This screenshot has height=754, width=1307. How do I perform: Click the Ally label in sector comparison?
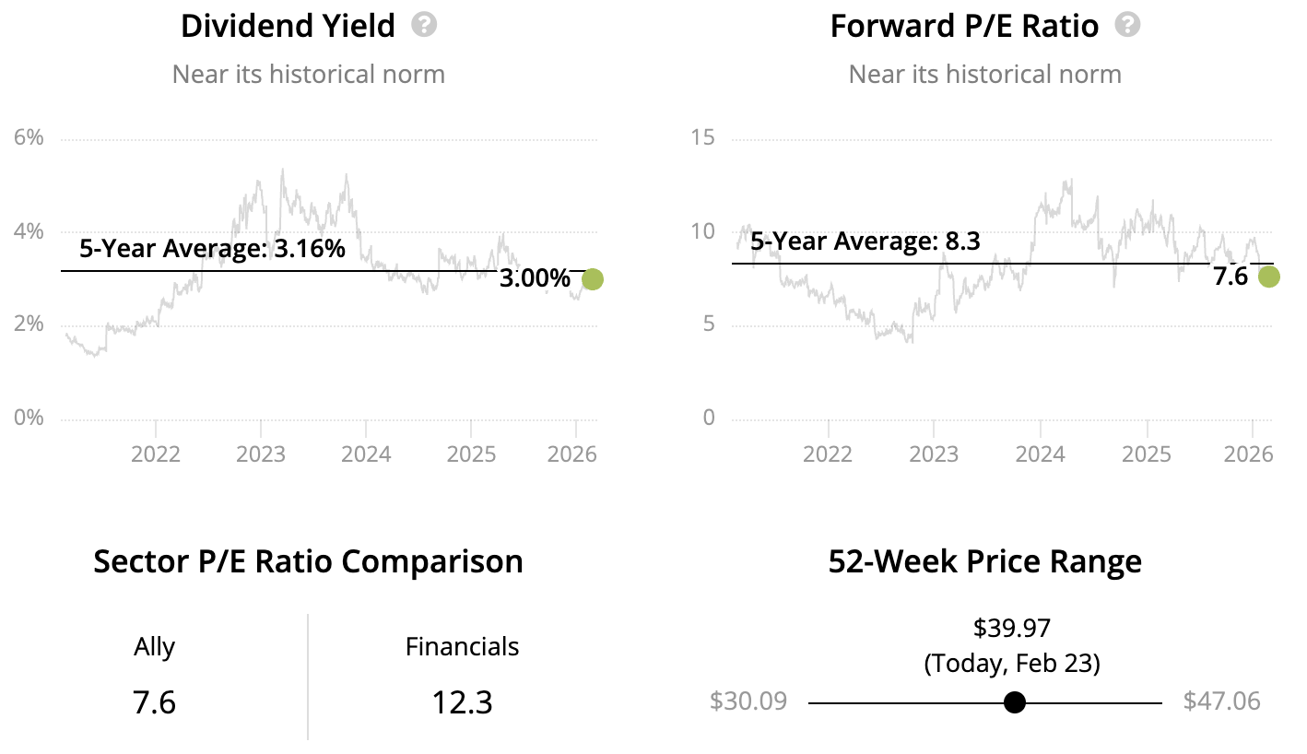tap(154, 647)
